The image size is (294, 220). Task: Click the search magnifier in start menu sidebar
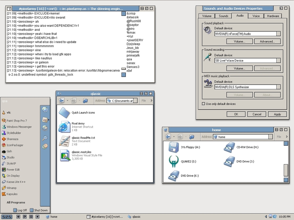(x=45, y=138)
